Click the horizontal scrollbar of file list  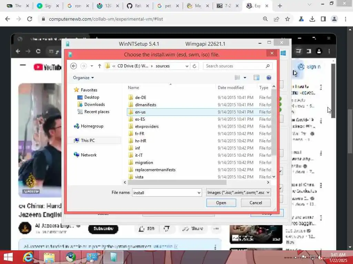click(x=177, y=182)
